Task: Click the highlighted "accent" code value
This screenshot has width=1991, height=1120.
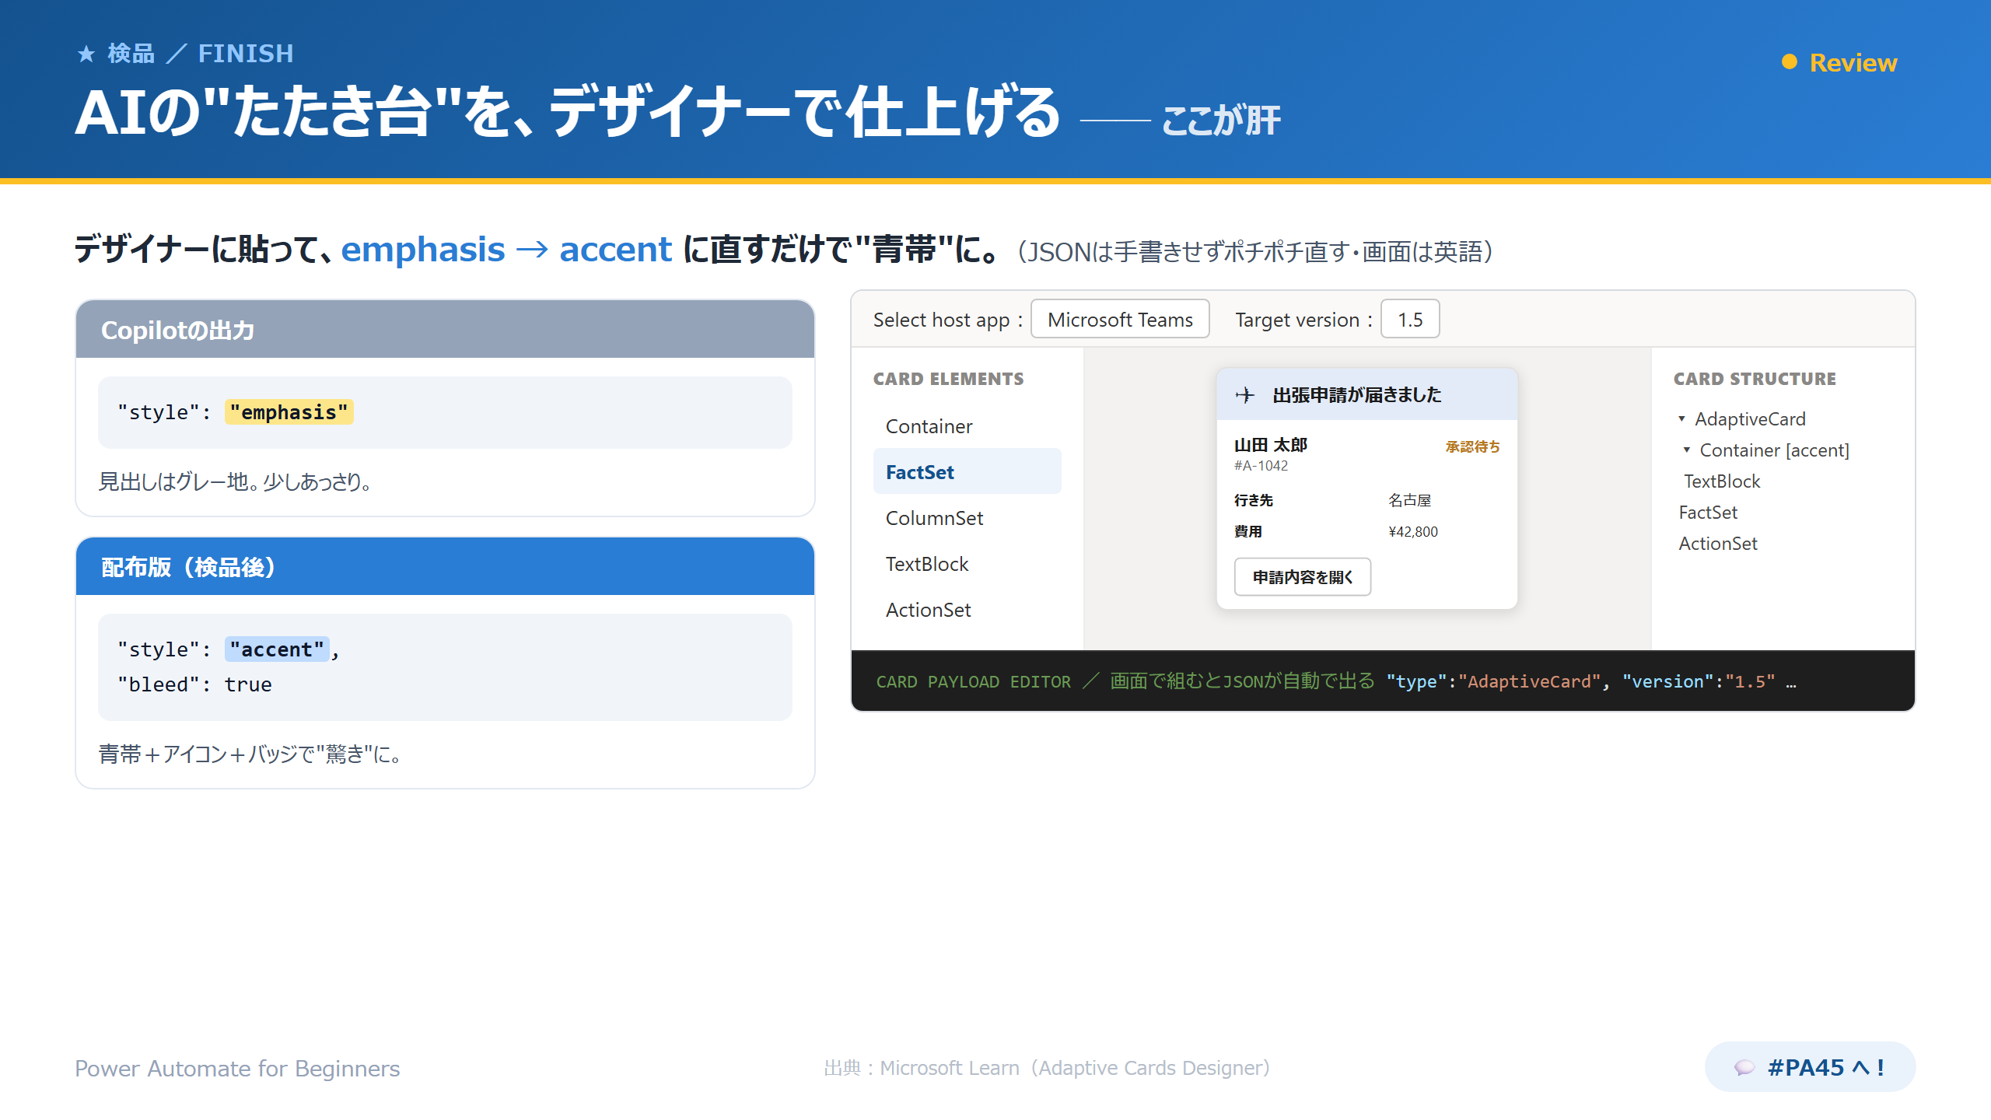Action: pos(277,649)
